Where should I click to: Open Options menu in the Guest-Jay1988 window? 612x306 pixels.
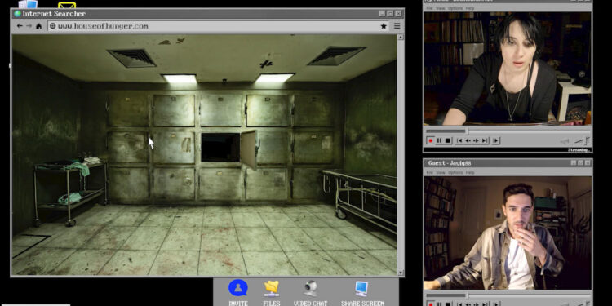pos(455,172)
